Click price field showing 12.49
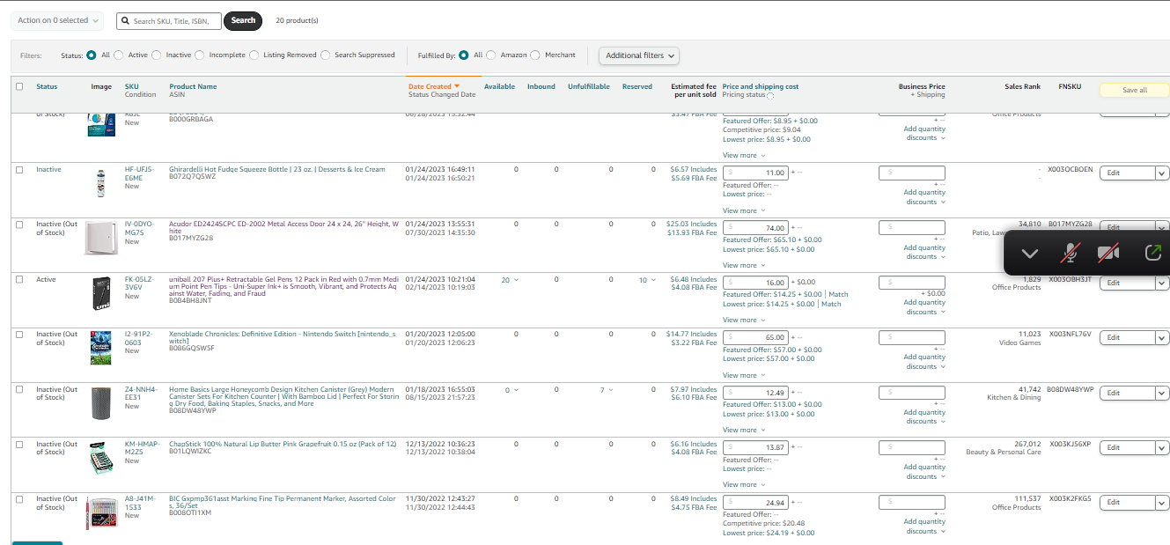Image resolution: width=1170 pixels, height=545 pixels. point(755,393)
